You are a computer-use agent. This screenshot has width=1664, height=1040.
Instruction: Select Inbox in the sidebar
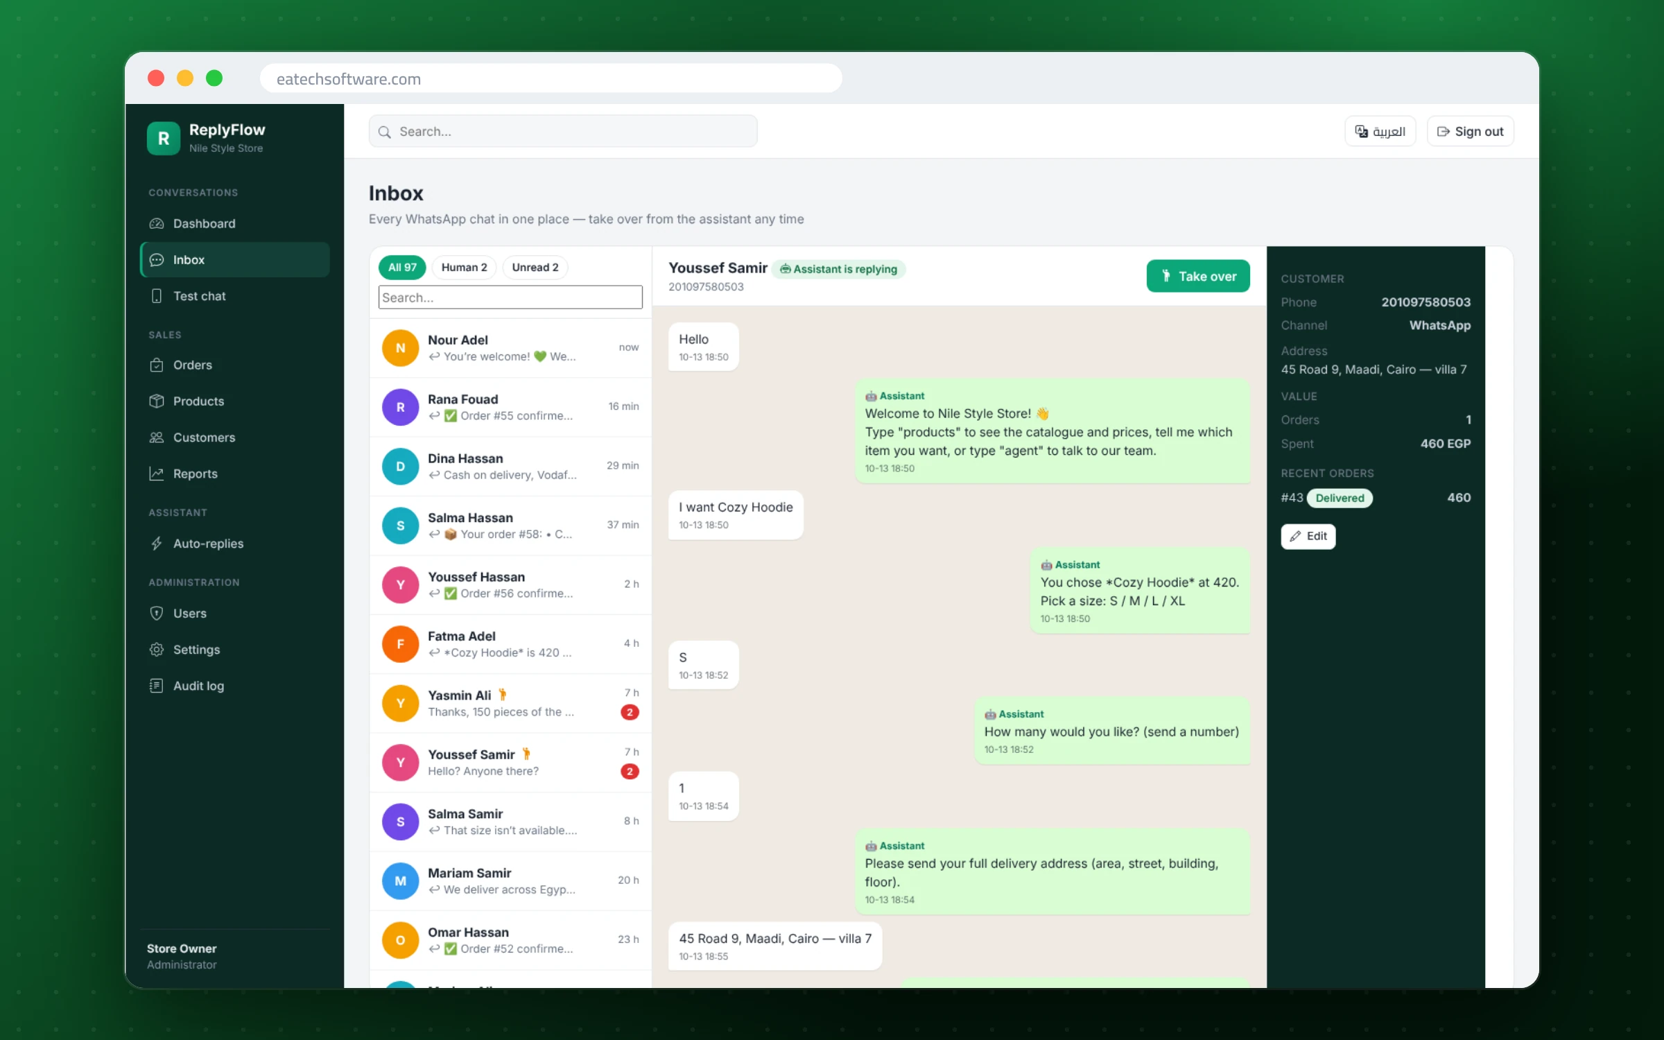click(x=234, y=259)
